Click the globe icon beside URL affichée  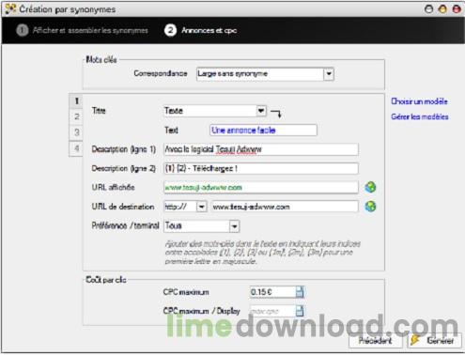(370, 187)
